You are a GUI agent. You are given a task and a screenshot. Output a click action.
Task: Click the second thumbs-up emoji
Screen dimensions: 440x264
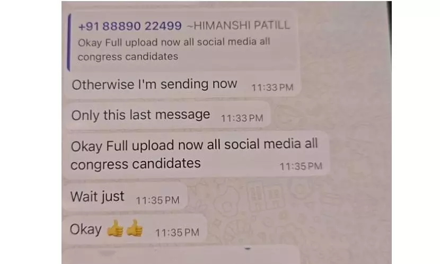click(135, 228)
